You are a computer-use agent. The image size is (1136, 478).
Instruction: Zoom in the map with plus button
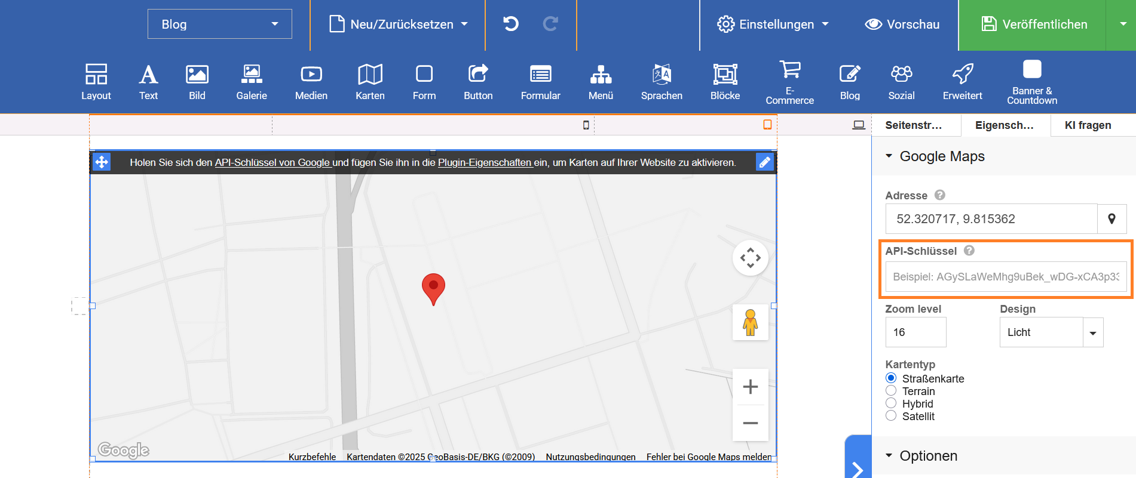tap(750, 387)
